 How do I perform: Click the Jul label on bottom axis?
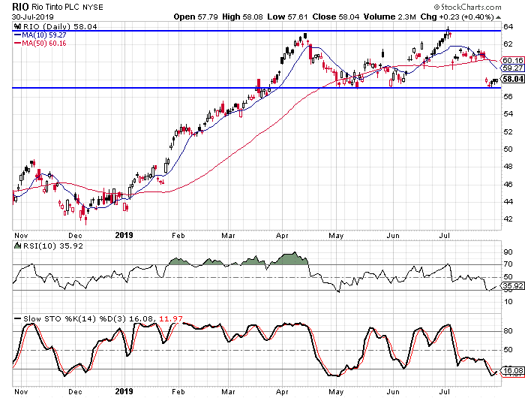[444, 392]
